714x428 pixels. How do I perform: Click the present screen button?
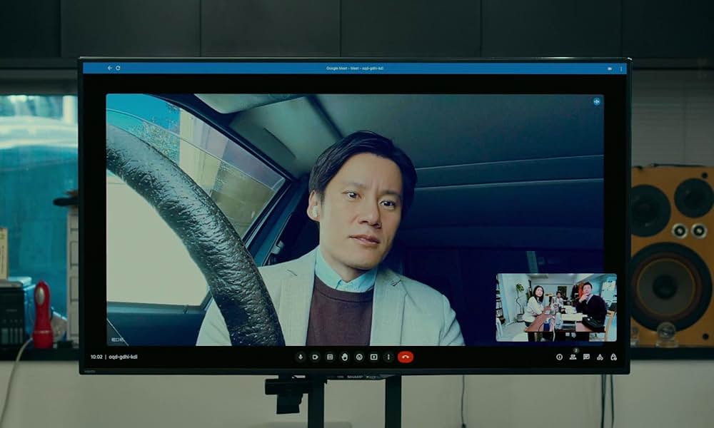(373, 357)
